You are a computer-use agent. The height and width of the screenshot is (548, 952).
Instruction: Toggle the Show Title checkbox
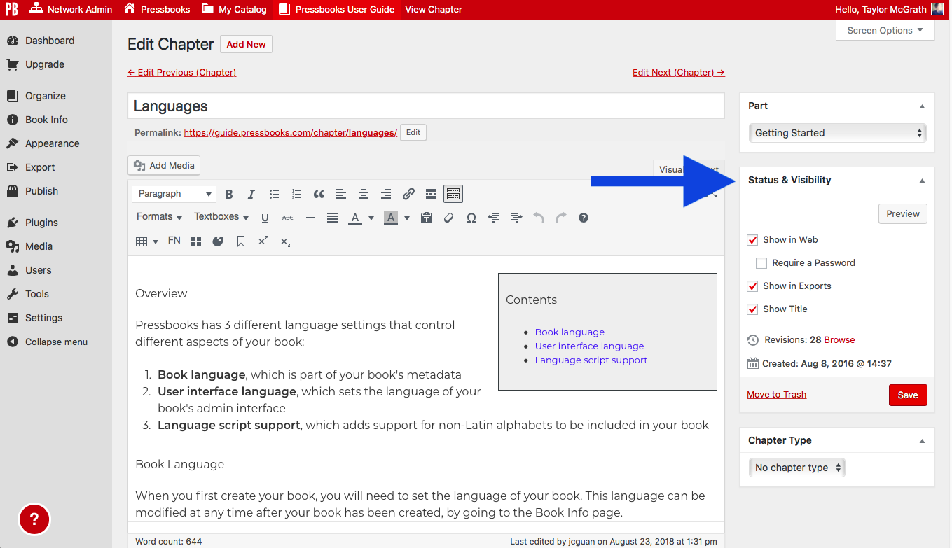pyautogui.click(x=752, y=309)
